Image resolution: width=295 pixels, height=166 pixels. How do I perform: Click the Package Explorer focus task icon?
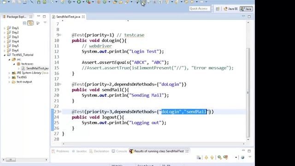38,23
